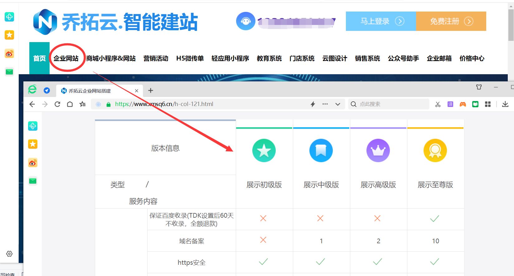Expand the address bar dropdown chevron
Viewport: 514px width, 276px height.
[x=338, y=104]
